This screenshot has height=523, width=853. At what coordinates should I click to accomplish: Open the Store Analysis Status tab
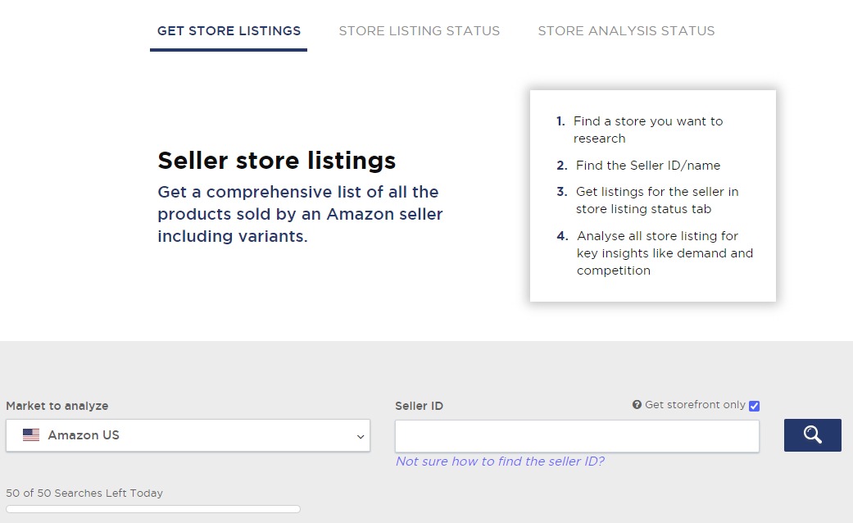pyautogui.click(x=626, y=30)
